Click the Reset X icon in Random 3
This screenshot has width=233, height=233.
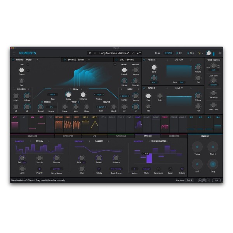coord(170,169)
